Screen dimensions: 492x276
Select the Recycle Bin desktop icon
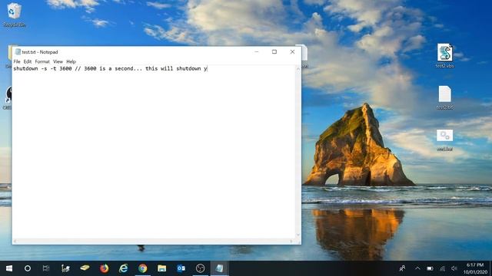pos(14,15)
